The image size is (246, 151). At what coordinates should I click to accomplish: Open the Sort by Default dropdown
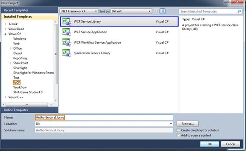pos(131,11)
